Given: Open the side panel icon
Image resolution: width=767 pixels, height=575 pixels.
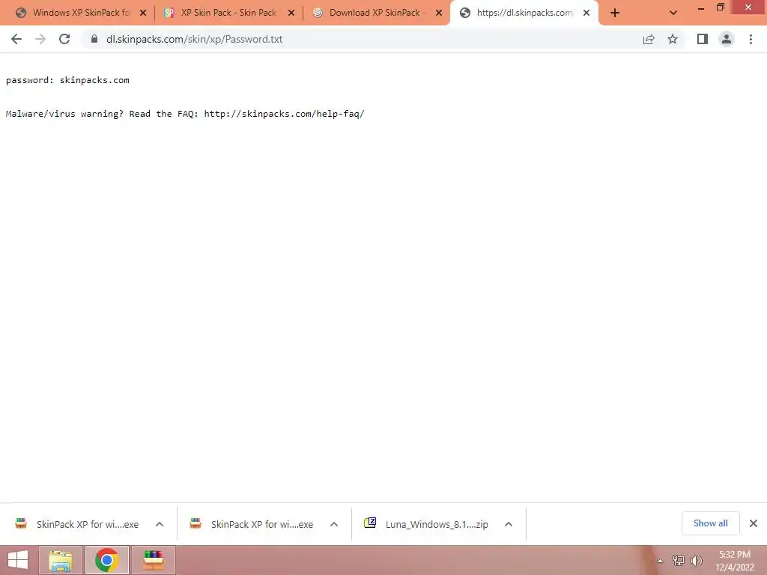Looking at the screenshot, I should (703, 39).
